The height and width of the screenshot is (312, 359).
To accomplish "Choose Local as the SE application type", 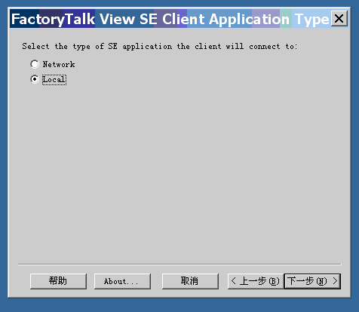I will (x=35, y=79).
